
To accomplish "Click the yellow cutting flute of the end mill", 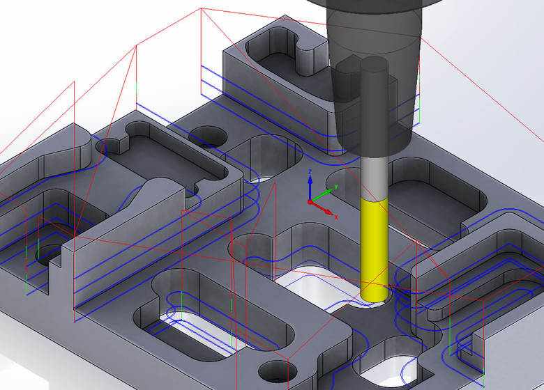I will [x=374, y=244].
